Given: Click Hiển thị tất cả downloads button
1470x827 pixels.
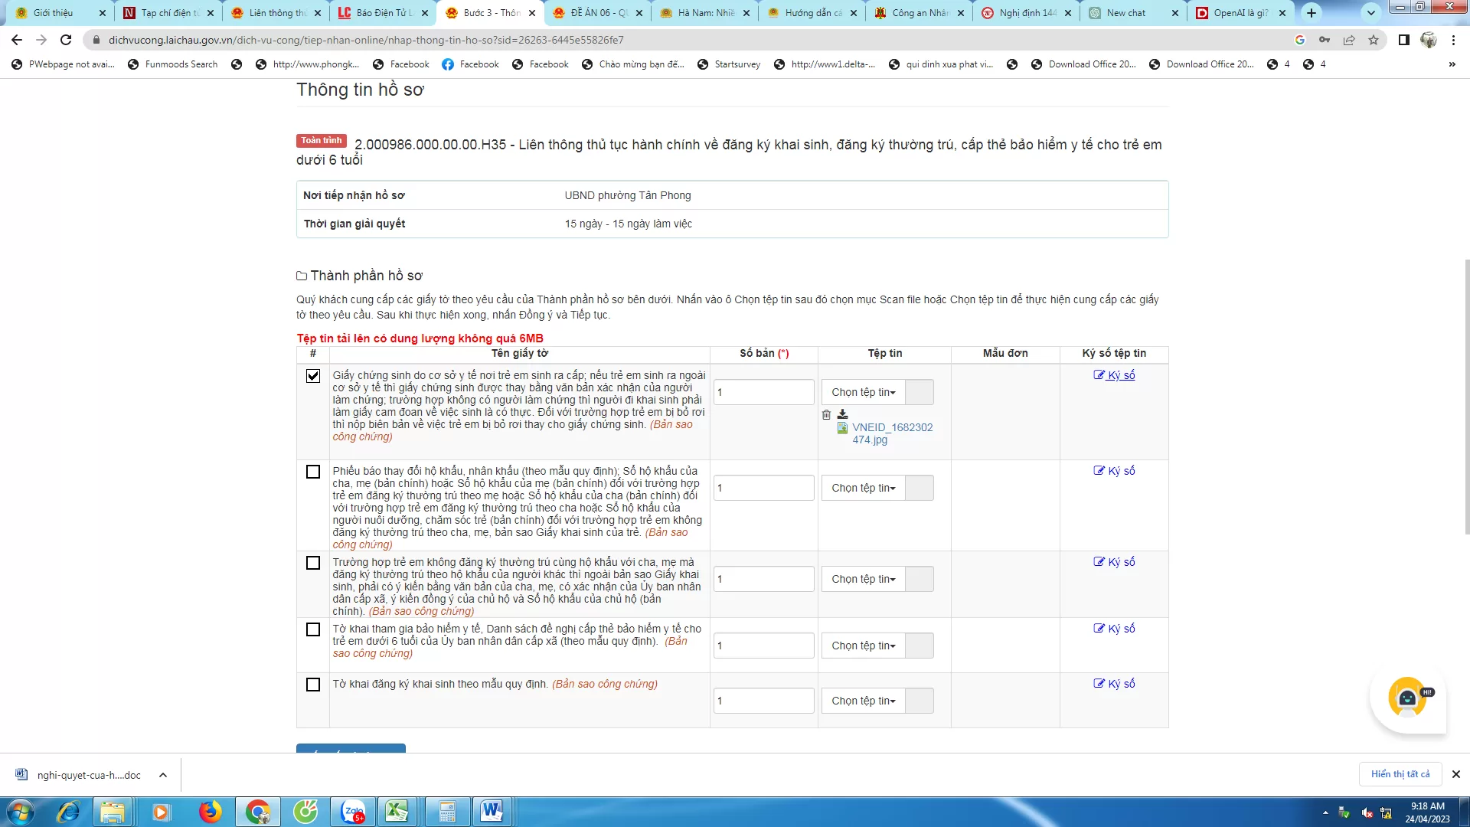Looking at the screenshot, I should click(1400, 774).
